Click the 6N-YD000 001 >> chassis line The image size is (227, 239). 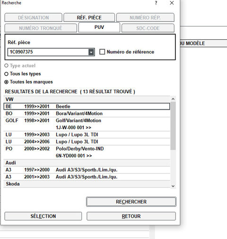[x=74, y=156]
